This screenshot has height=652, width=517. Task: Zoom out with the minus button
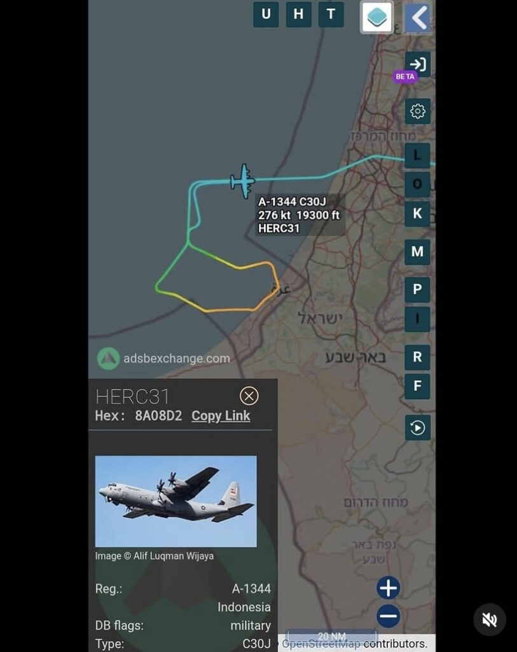pos(389,616)
